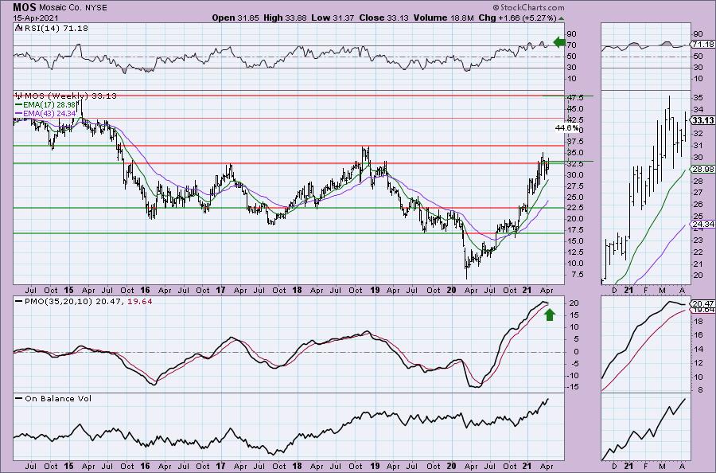Click the Chg +1.66 (+5.27%) value
This screenshot has width=716, height=473.
point(517,18)
